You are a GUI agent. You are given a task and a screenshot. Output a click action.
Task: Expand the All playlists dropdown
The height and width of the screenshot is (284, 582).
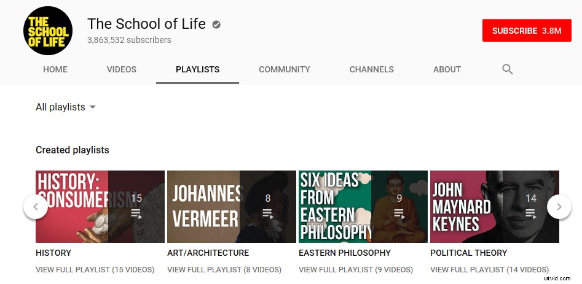[66, 107]
